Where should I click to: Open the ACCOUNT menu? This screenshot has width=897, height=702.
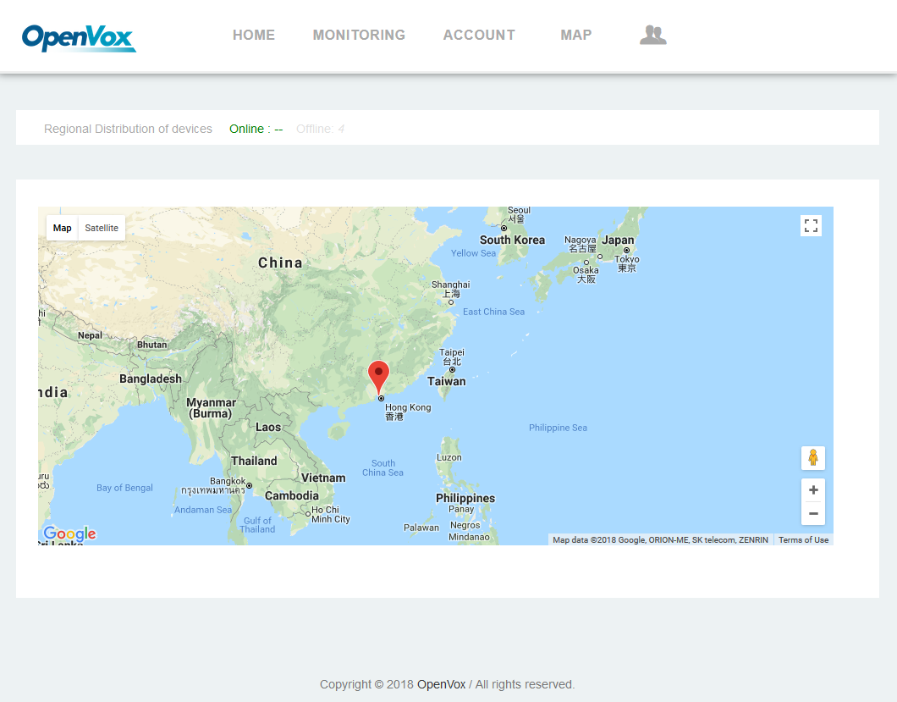[479, 35]
